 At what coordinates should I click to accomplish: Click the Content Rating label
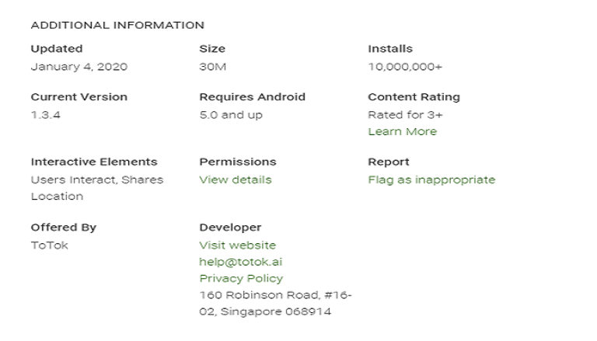[414, 97]
